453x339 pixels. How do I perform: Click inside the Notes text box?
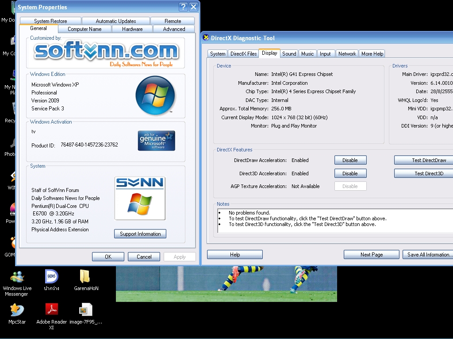(335, 221)
